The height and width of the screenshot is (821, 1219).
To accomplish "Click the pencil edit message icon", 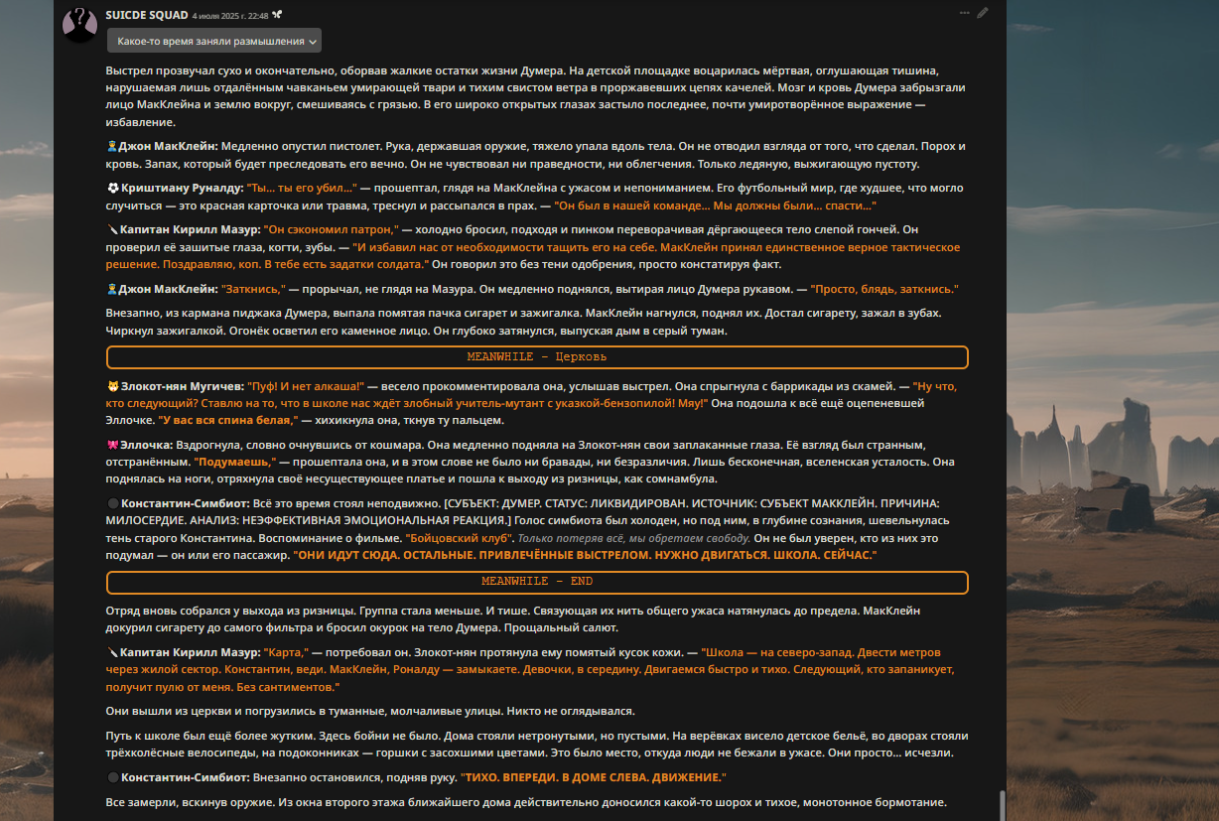I will tap(983, 13).
